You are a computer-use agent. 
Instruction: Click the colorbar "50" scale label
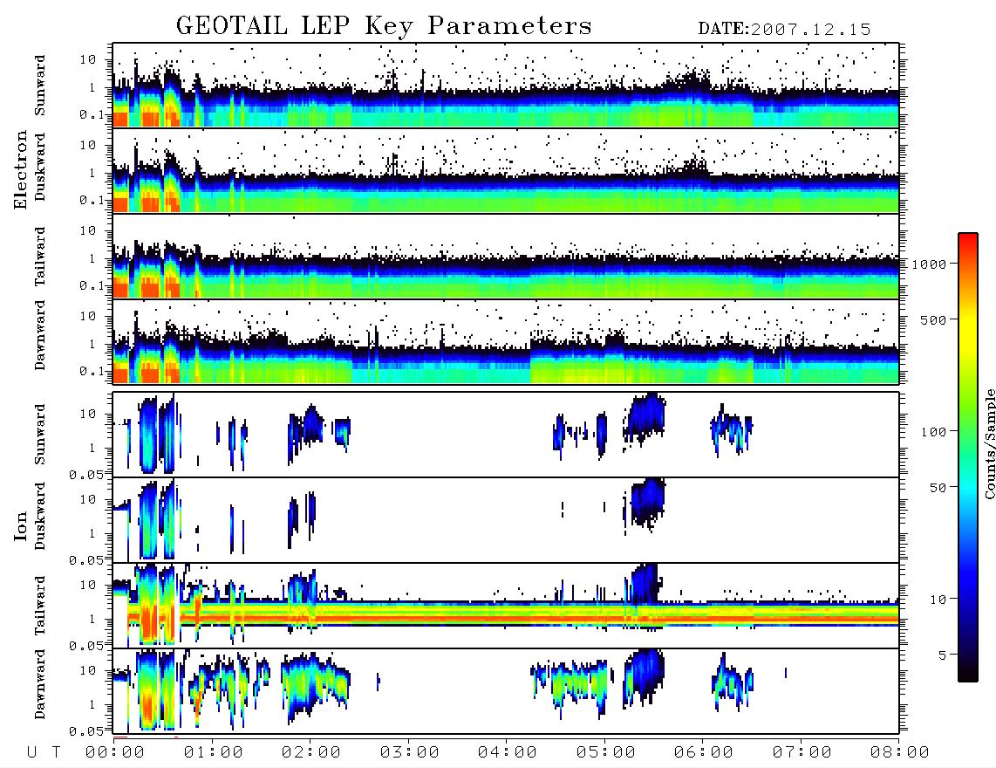pos(938,488)
